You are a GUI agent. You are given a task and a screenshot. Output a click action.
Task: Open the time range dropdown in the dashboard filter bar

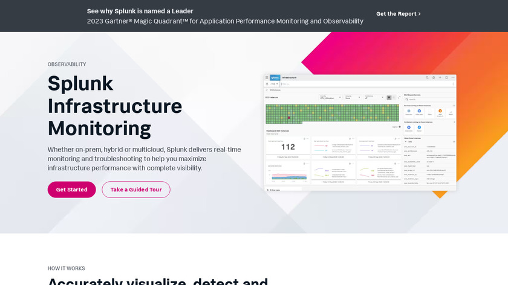[x=274, y=84]
